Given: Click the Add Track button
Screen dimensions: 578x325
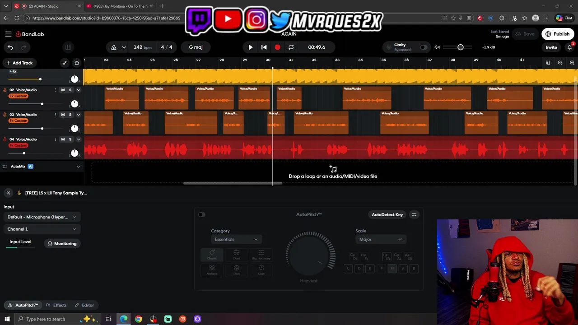Looking at the screenshot, I should tap(19, 63).
